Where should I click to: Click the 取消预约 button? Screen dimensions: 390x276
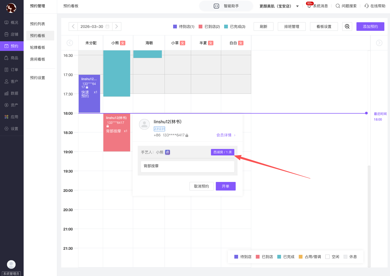point(201,186)
